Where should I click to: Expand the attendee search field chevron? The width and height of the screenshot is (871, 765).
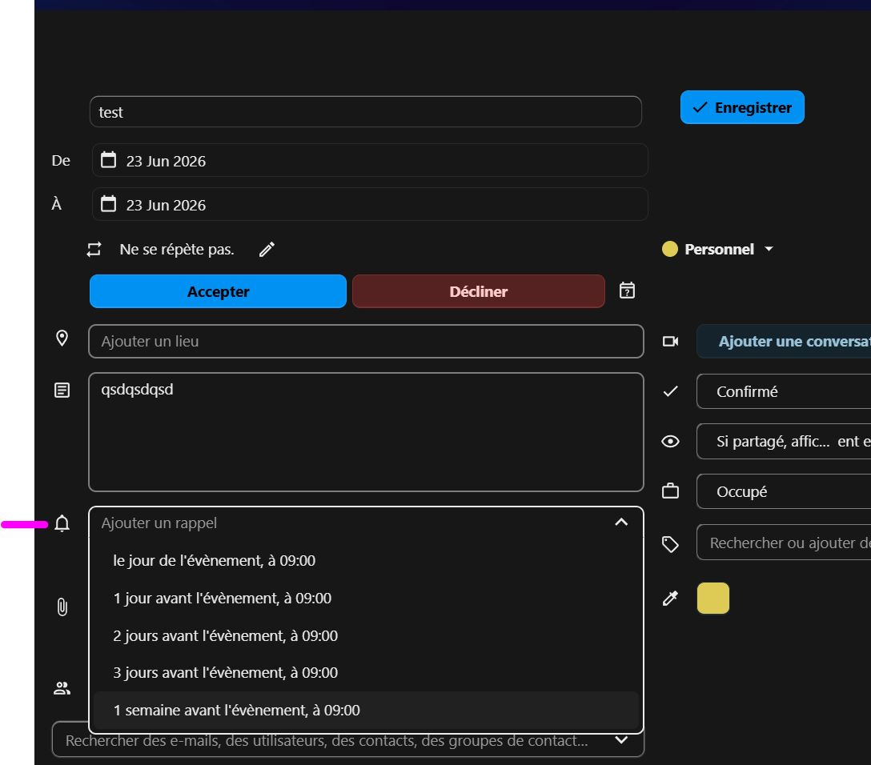621,739
